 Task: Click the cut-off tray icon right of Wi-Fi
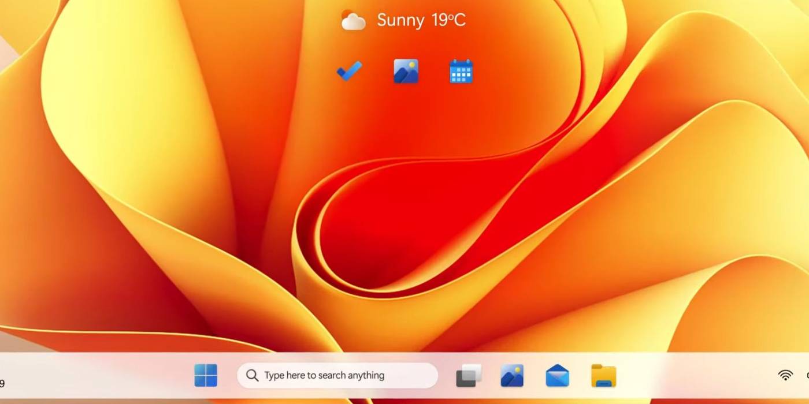[x=807, y=376]
